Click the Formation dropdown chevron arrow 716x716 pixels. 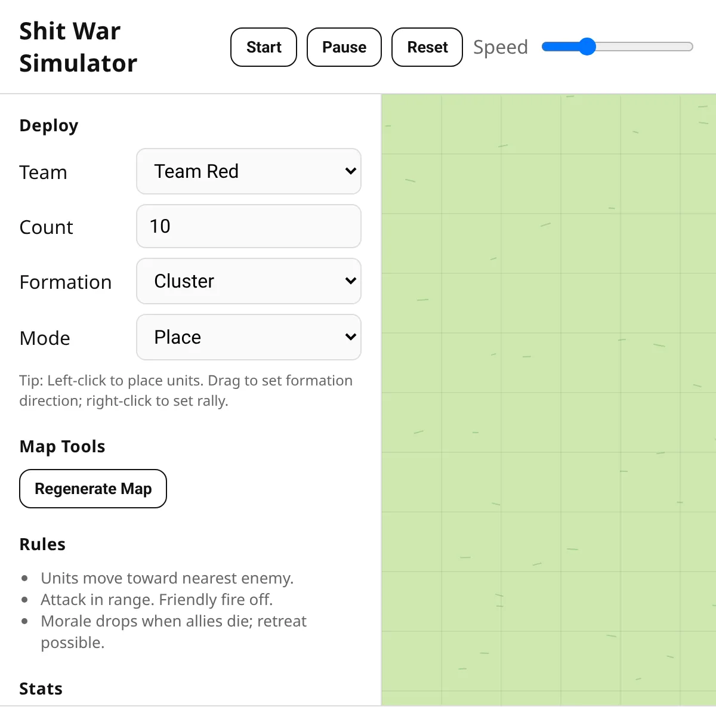point(351,281)
